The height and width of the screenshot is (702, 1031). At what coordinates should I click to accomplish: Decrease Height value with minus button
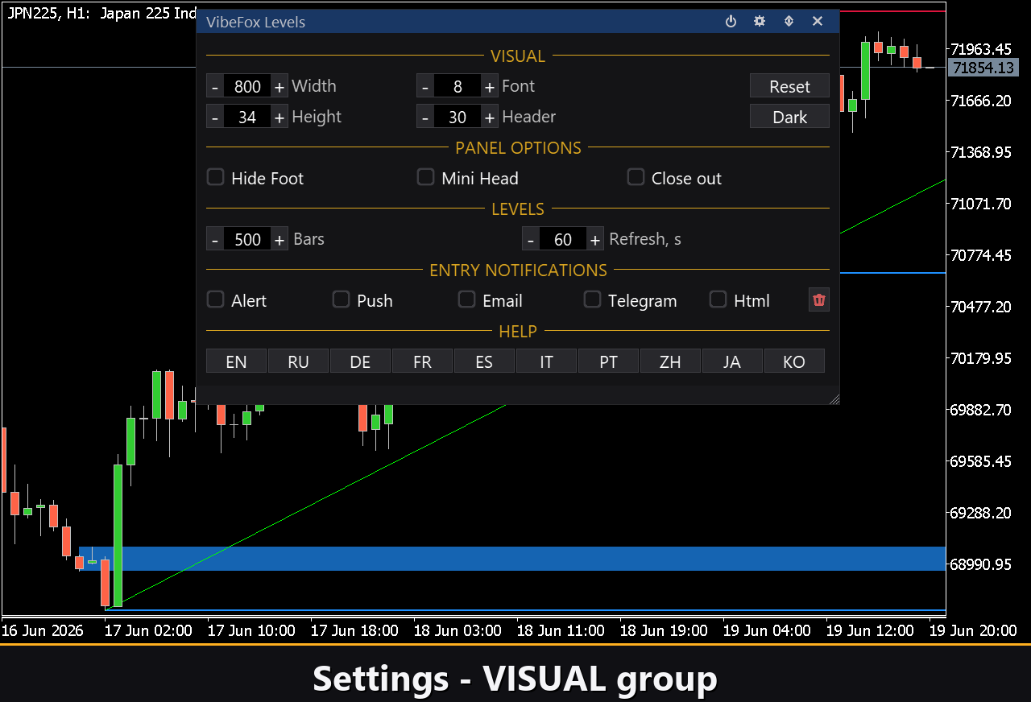(x=215, y=118)
